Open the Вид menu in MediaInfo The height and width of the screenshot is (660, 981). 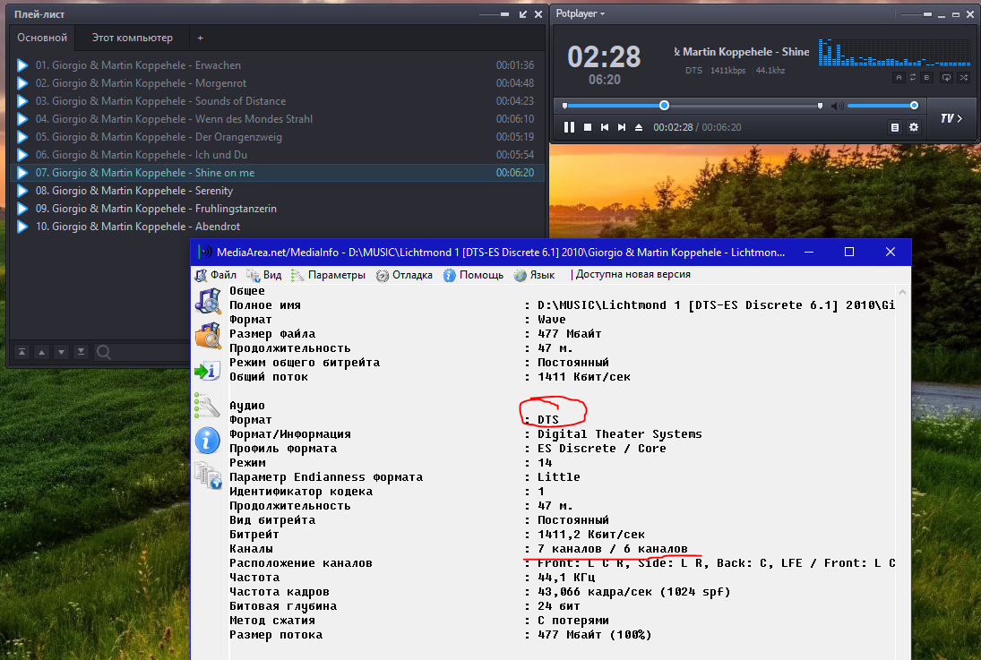tap(264, 275)
